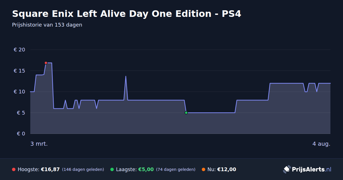Click the PrijsAlerts tag logo icon
Viewport: 343px width, 180px height.
pyautogui.click(x=287, y=169)
